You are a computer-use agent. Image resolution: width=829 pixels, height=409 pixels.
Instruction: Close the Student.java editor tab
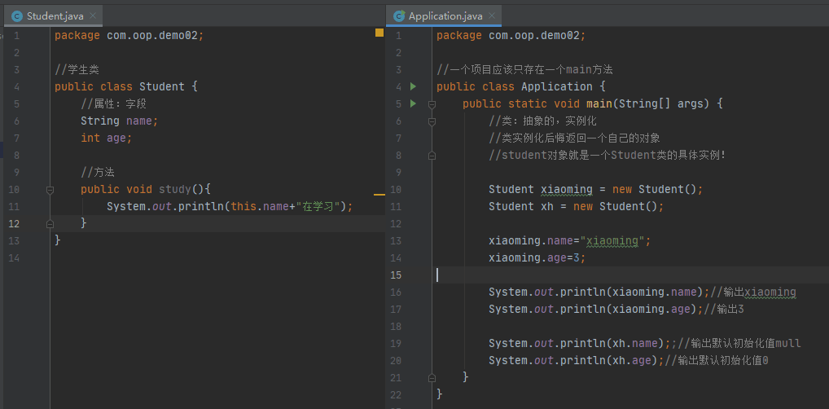click(94, 16)
